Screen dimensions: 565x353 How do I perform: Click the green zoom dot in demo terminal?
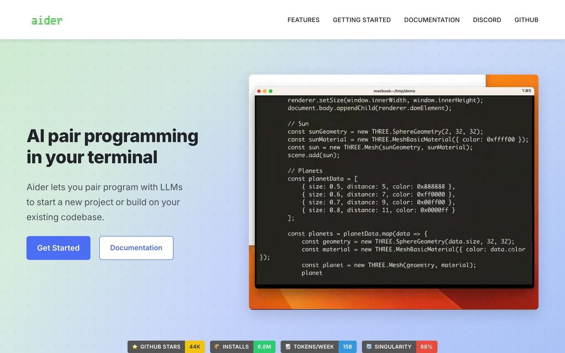(x=270, y=91)
